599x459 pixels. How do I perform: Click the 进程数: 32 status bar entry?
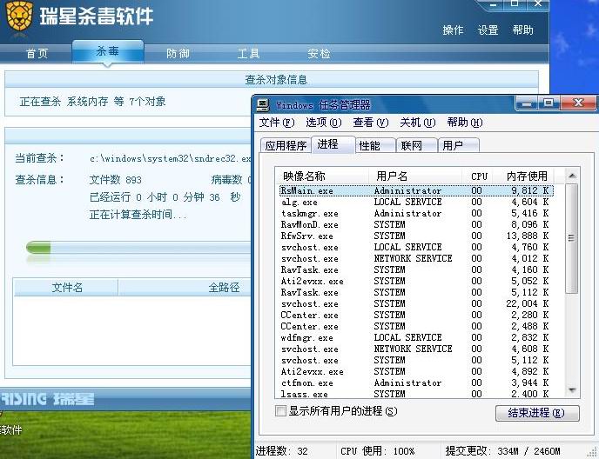[x=281, y=451]
